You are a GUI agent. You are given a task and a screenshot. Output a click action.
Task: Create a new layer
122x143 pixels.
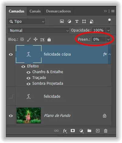[98, 131]
